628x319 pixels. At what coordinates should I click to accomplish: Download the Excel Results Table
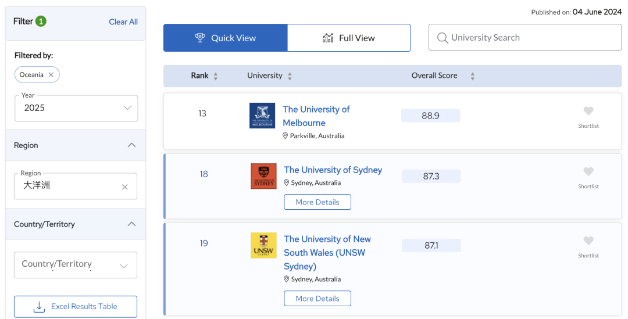pos(75,307)
